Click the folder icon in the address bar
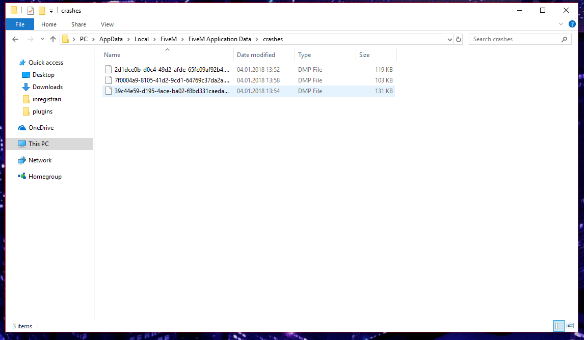The height and width of the screenshot is (340, 587). [66, 39]
